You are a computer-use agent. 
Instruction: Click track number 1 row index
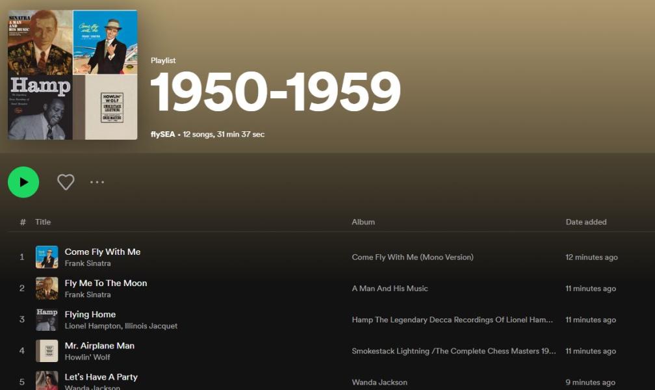[21, 257]
